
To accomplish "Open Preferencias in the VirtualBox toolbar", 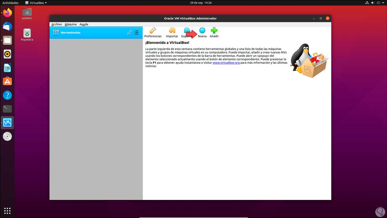I will [x=153, y=32].
